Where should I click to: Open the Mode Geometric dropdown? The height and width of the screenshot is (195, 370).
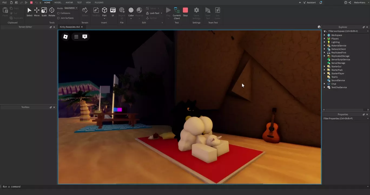coord(71,8)
